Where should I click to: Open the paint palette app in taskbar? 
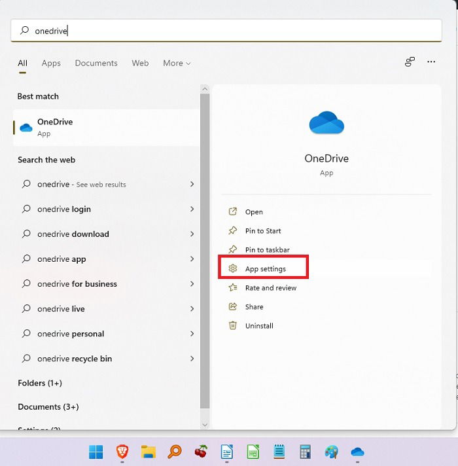(x=331, y=452)
